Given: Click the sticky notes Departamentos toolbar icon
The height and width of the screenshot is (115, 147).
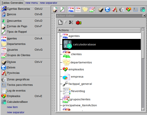Looking at the screenshot, I should [x=85, y=9].
